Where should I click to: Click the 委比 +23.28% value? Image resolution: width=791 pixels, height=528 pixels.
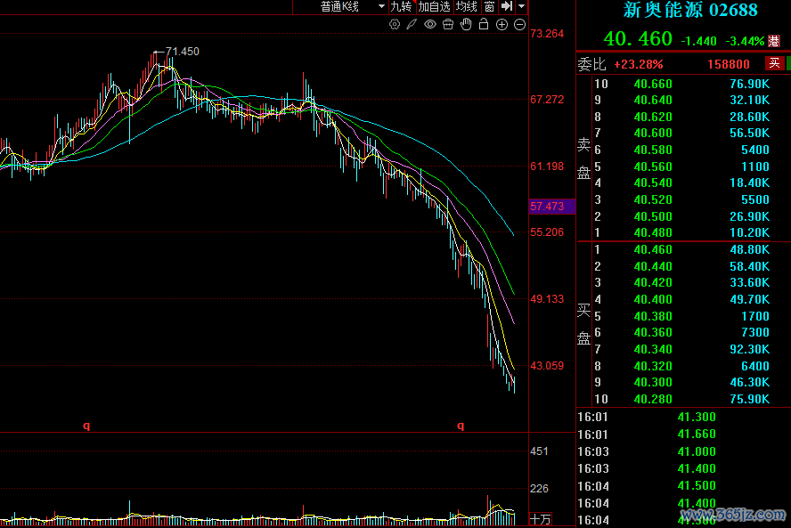coord(638,64)
